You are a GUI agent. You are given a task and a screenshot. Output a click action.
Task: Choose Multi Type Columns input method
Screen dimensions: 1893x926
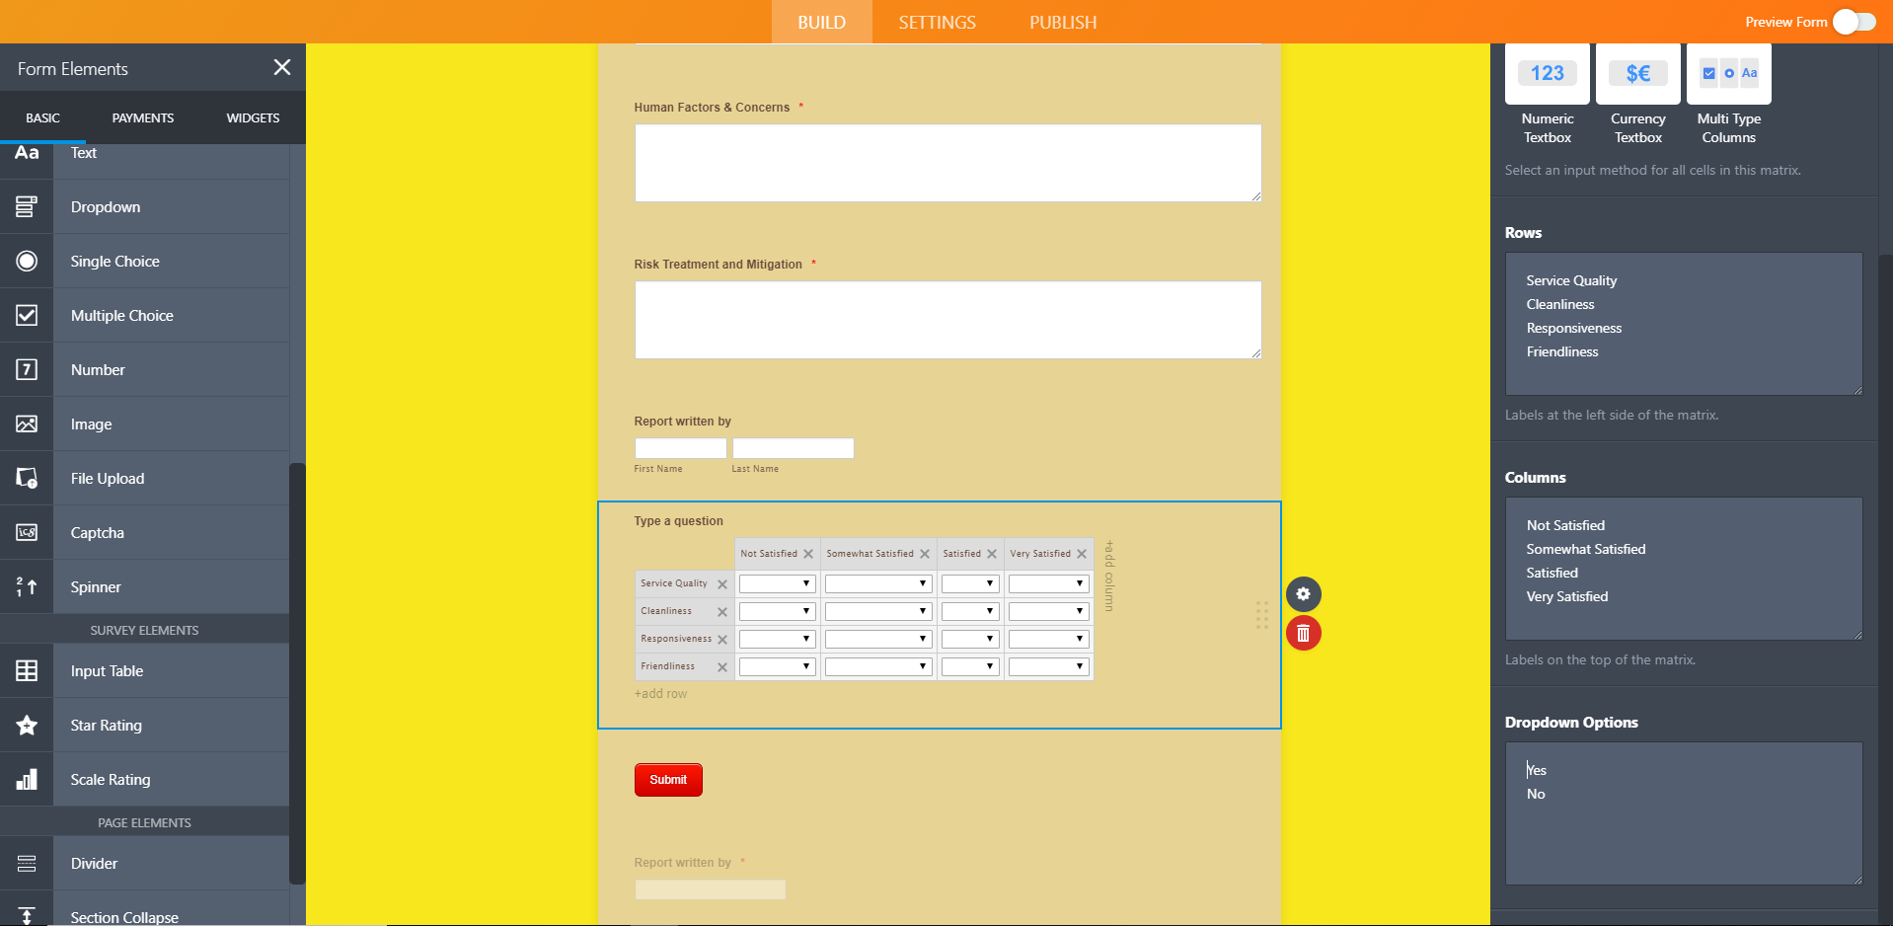click(x=1728, y=73)
